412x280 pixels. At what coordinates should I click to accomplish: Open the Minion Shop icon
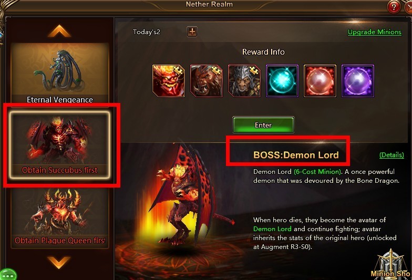tap(392, 264)
